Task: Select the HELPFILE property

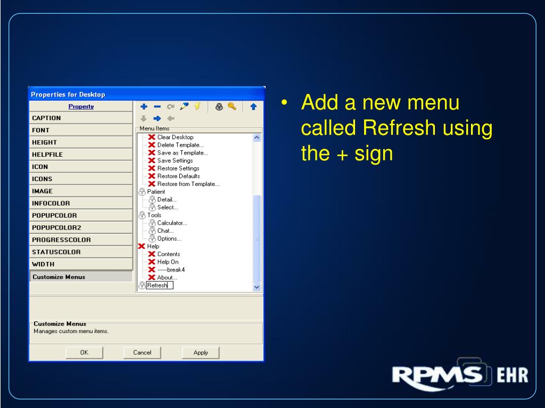Action: (81, 155)
